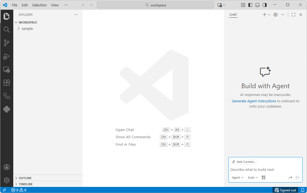The height and width of the screenshot is (193, 307).
Task: Click the EXPLORER panel title
Action: [x=26, y=15]
